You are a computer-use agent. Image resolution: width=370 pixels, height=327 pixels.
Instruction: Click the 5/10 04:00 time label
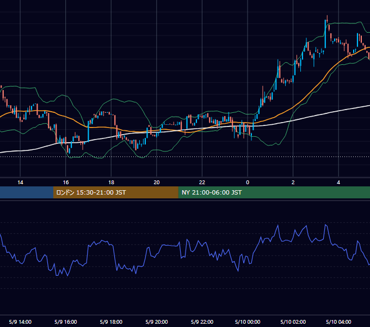pos(338,322)
